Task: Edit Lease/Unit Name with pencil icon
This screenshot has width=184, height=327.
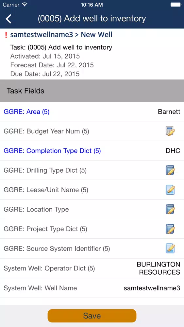Action: coord(170,190)
